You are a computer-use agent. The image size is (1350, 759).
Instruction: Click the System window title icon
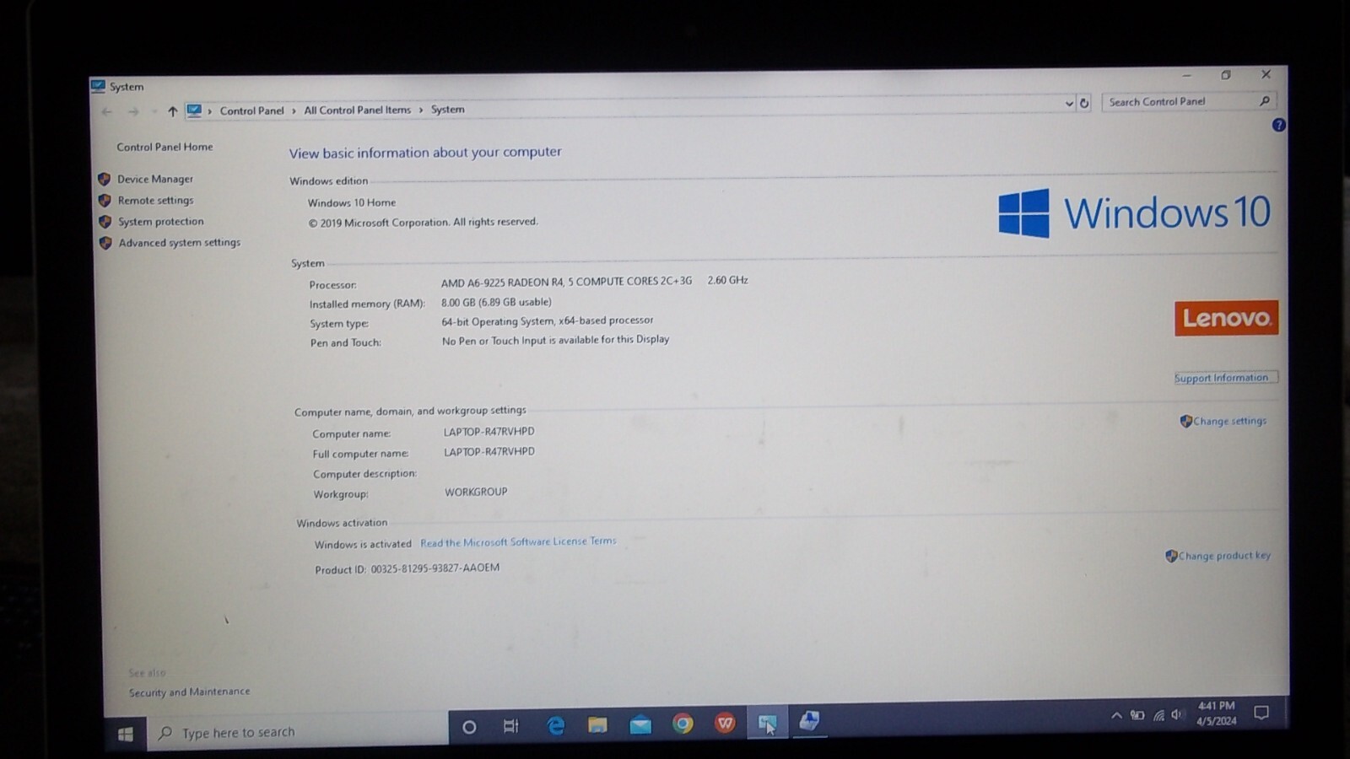point(98,86)
